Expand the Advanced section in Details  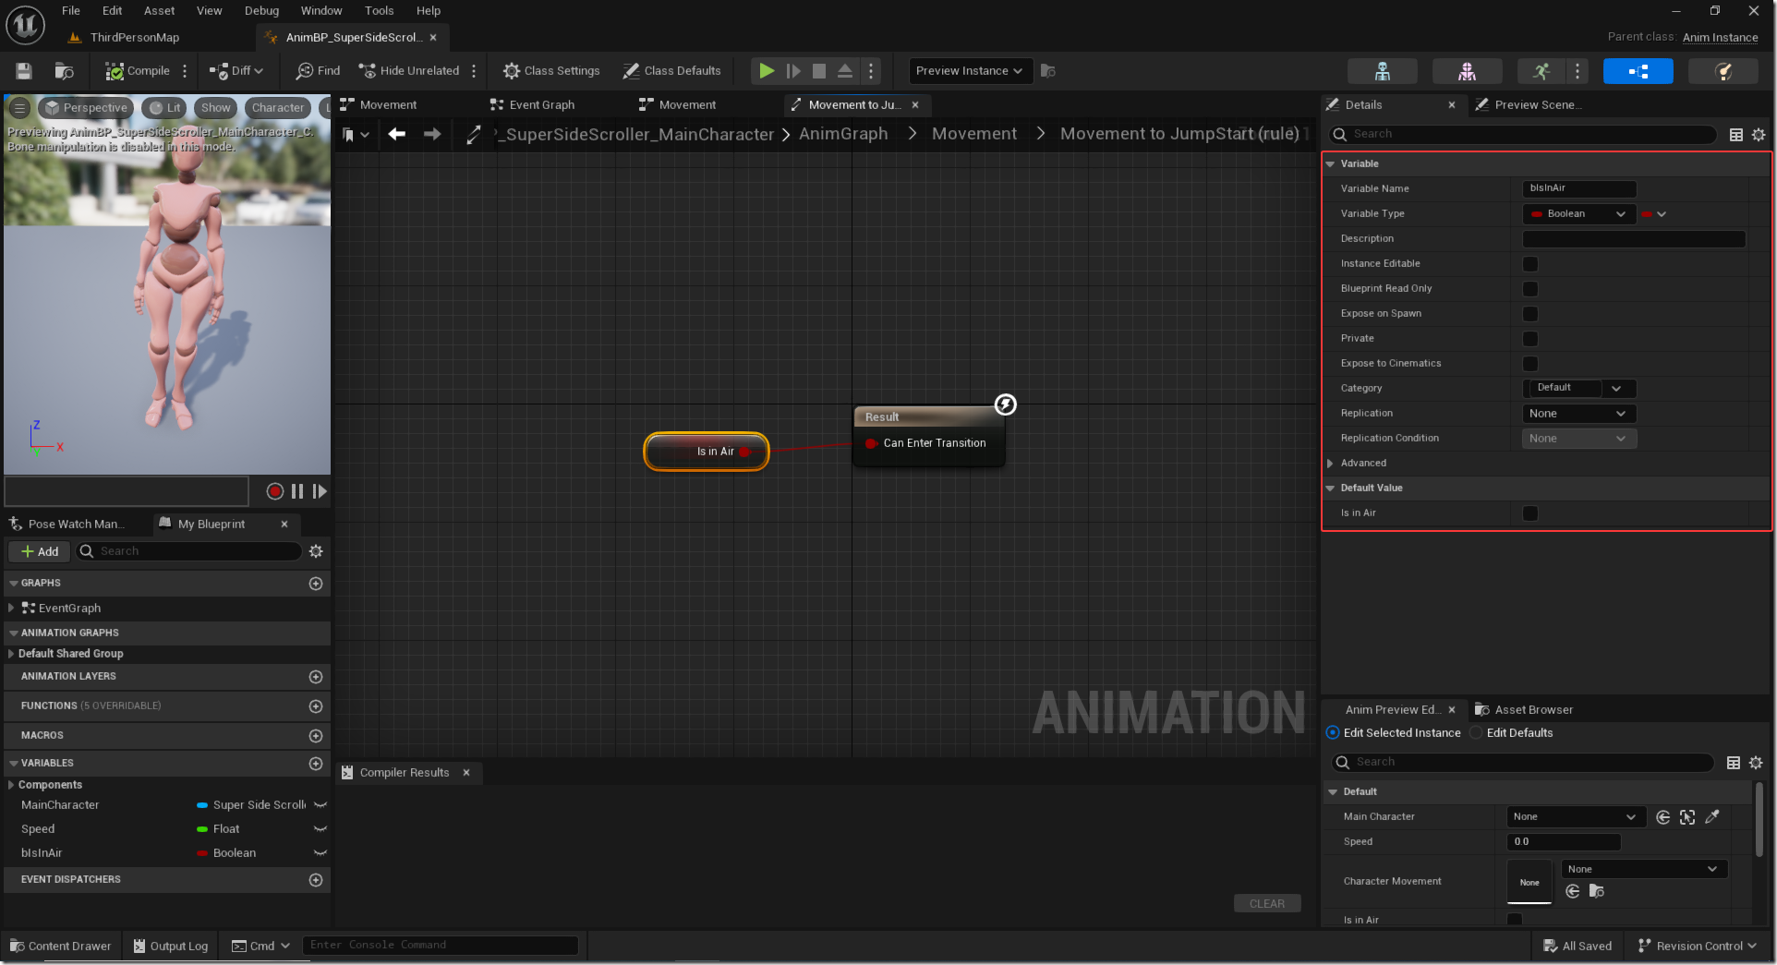click(1330, 464)
